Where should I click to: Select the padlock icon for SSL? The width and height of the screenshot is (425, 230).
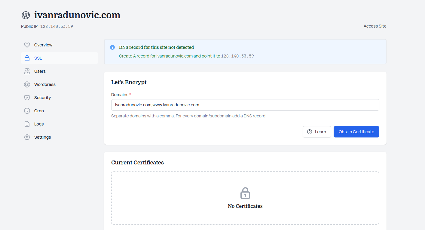27,58
